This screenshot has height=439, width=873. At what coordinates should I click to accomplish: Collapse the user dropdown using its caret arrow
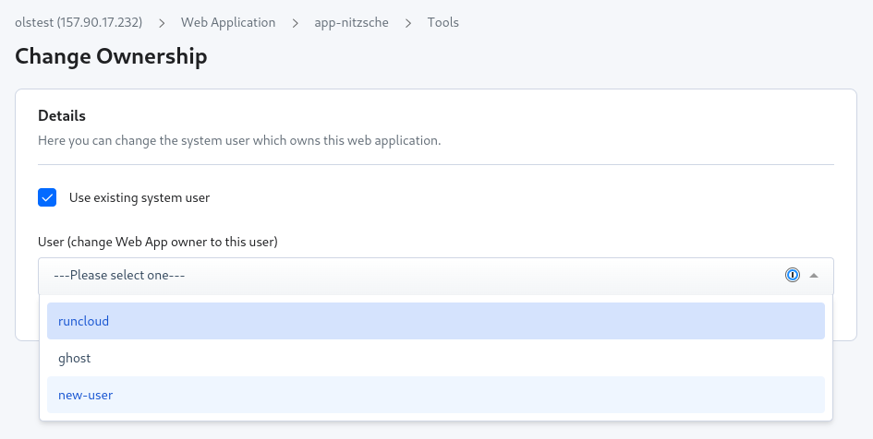coord(814,275)
